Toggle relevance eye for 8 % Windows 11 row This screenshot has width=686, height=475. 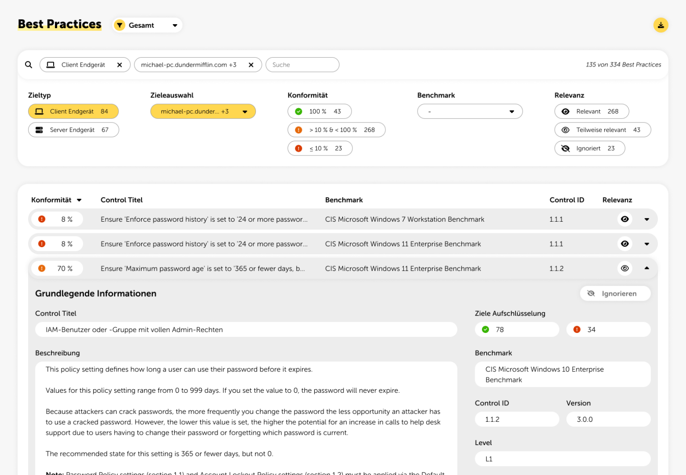pyautogui.click(x=625, y=244)
